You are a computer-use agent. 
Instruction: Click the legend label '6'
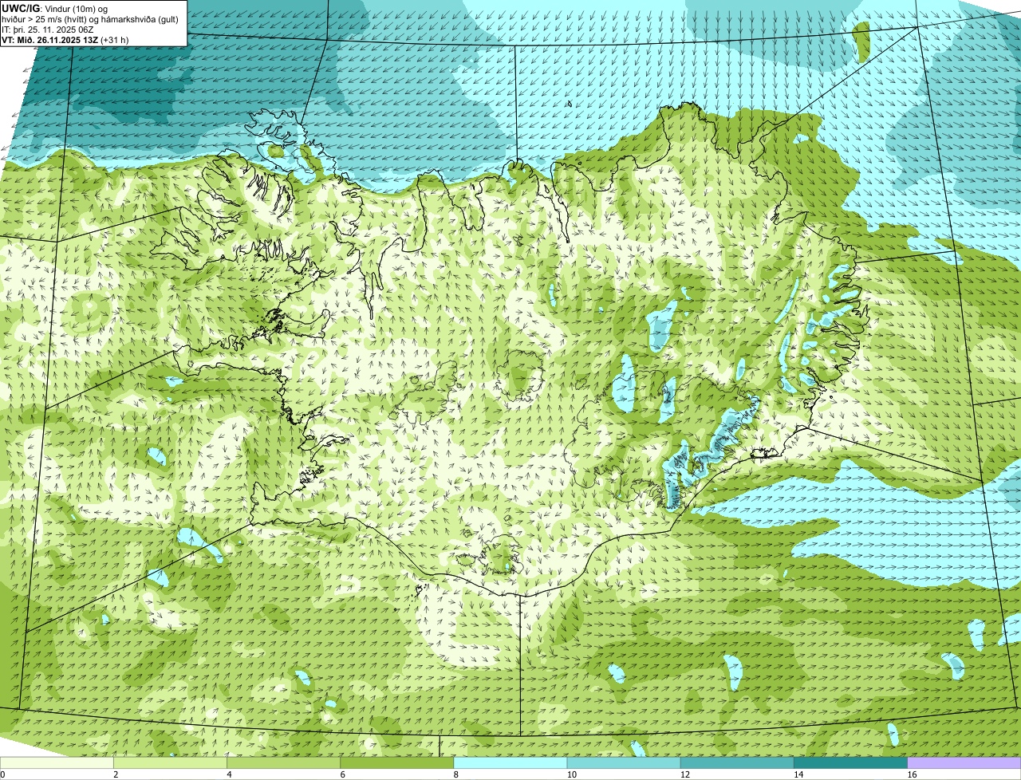click(342, 774)
